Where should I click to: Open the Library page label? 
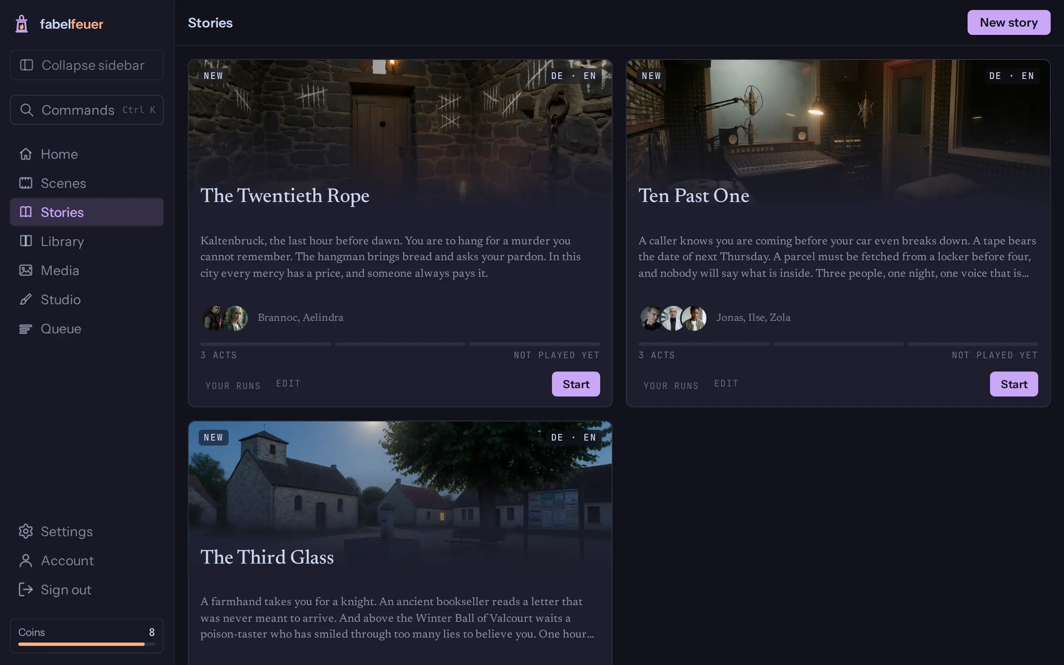pos(62,241)
